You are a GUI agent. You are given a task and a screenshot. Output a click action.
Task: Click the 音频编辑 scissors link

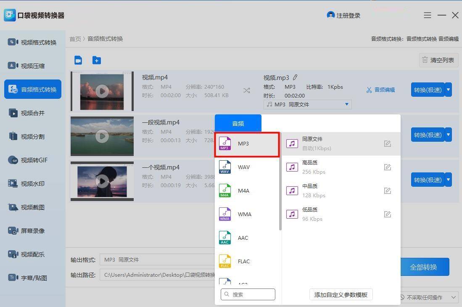(x=380, y=90)
